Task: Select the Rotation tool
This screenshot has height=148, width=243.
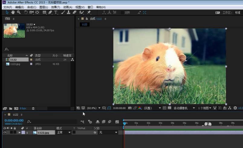Action: pyautogui.click(x=26, y=12)
